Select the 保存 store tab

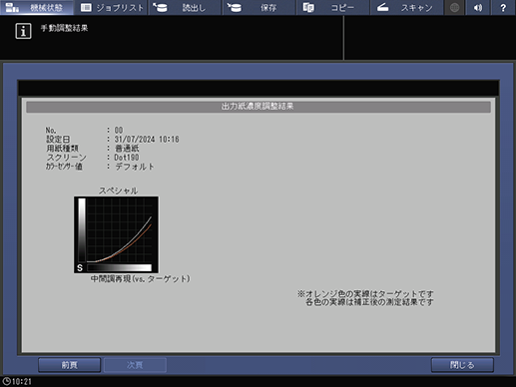click(258, 7)
